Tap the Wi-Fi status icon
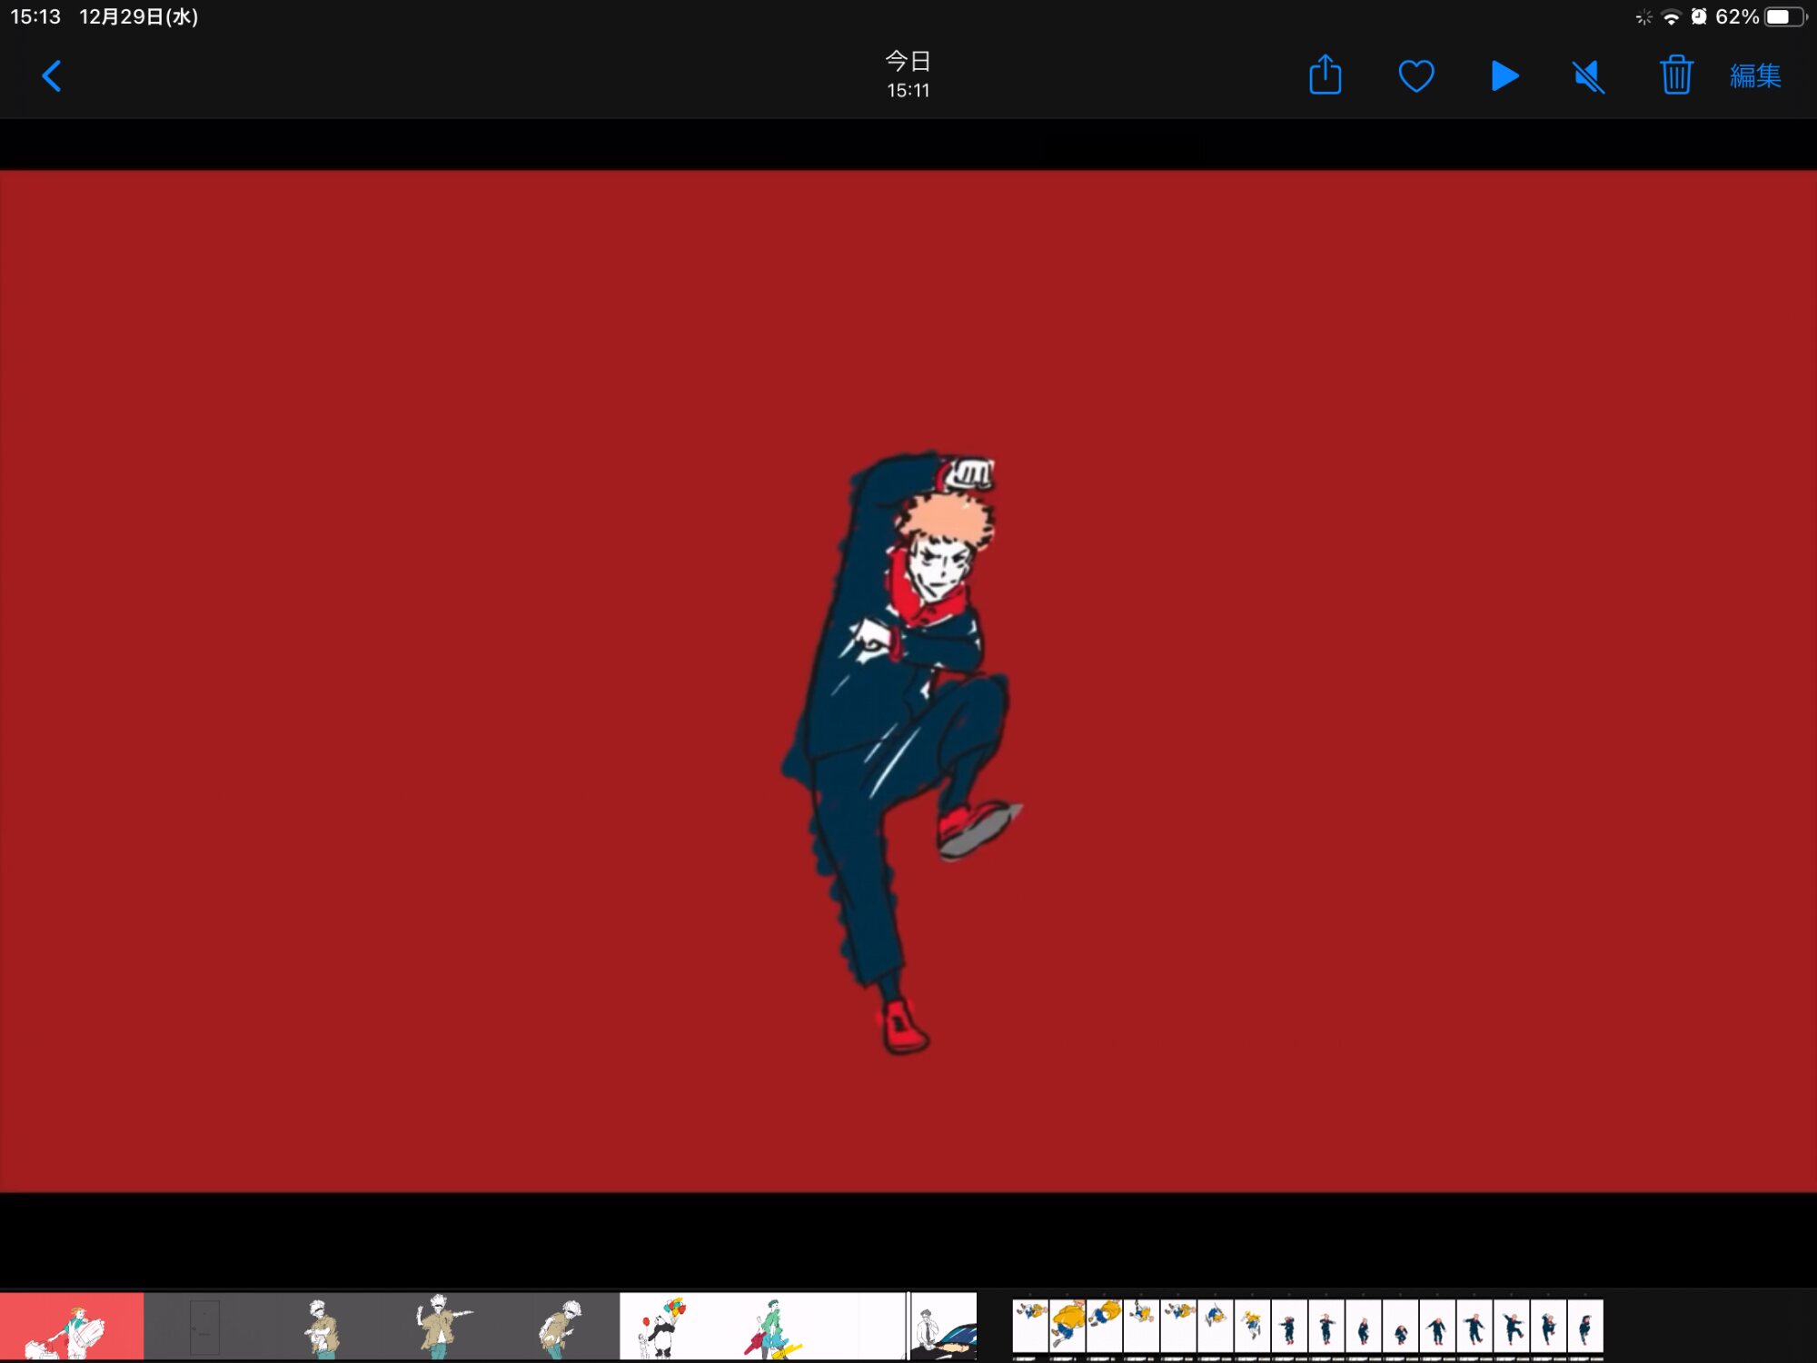The height and width of the screenshot is (1363, 1817). click(x=1671, y=17)
